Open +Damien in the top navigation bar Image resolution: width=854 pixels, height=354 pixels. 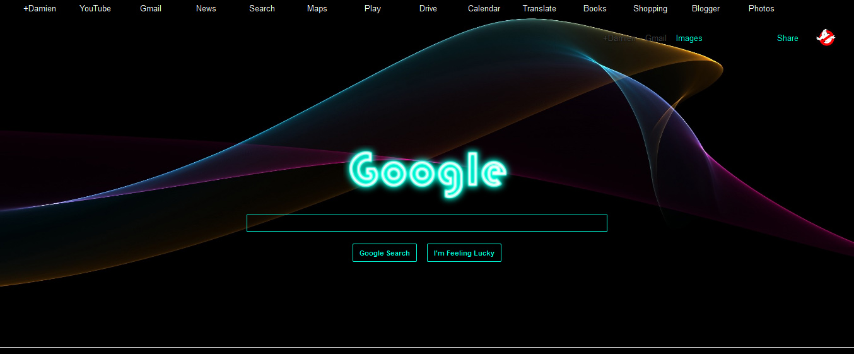[x=40, y=9]
